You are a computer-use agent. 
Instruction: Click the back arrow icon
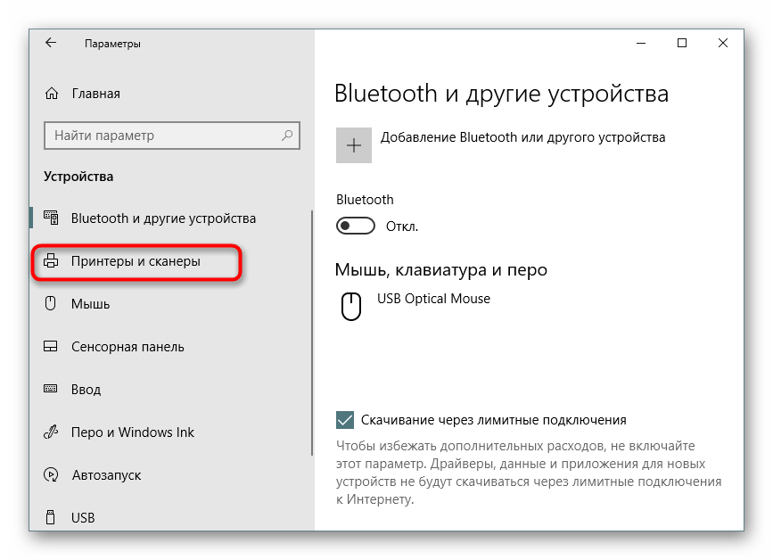(51, 43)
